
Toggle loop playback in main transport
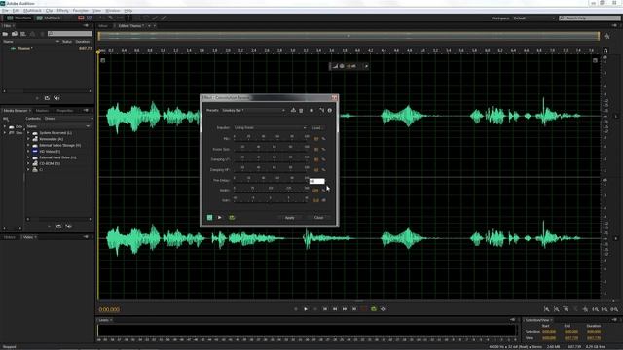coord(374,309)
